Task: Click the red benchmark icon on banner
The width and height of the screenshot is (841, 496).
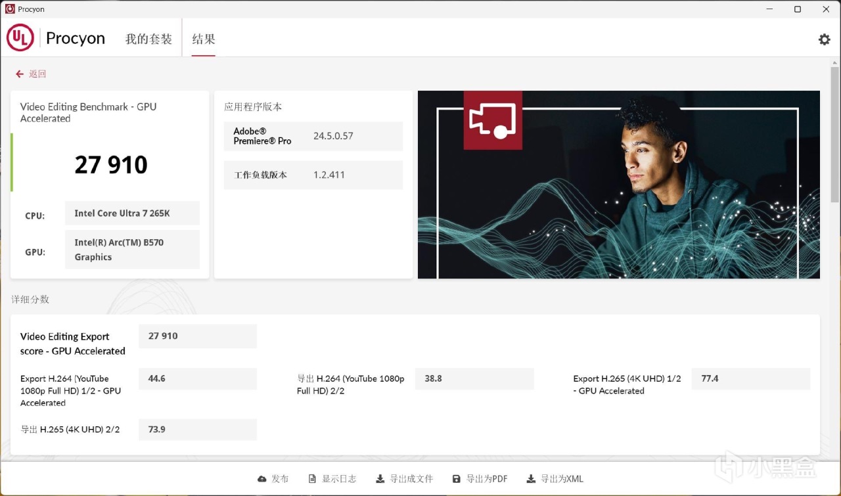Action: coord(493,120)
